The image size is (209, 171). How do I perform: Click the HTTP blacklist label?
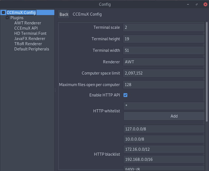point(107,154)
